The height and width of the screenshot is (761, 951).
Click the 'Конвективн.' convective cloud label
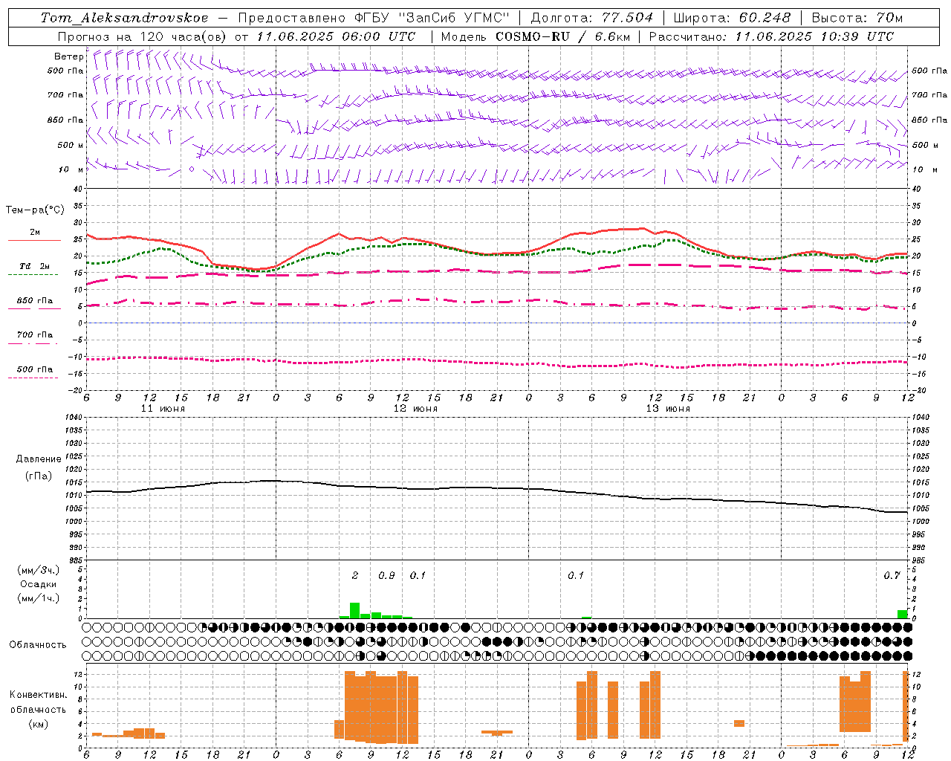tap(38, 695)
